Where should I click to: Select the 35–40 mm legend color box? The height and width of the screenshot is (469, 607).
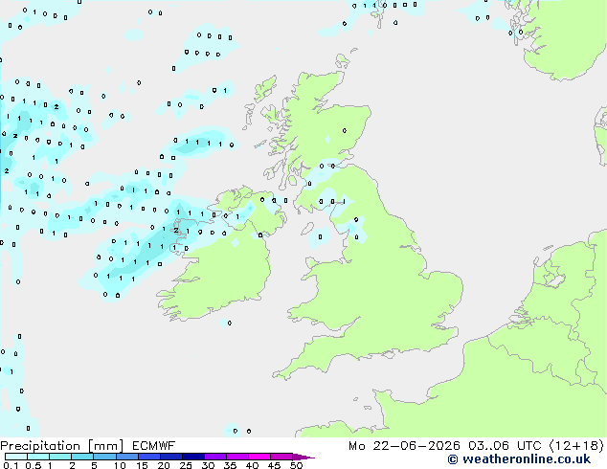pos(236,457)
